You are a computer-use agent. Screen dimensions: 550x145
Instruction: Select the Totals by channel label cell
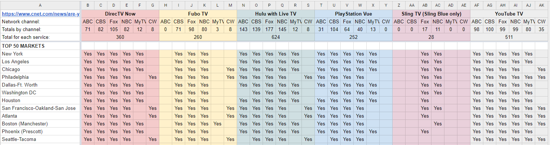(40, 29)
